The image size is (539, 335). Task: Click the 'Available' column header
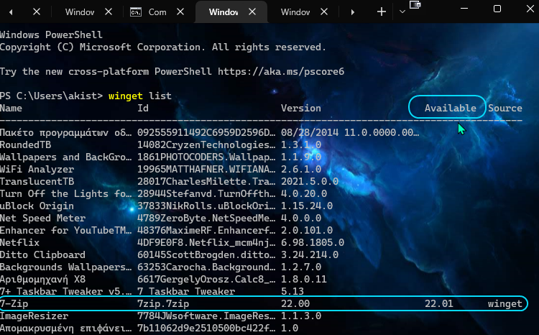point(451,109)
